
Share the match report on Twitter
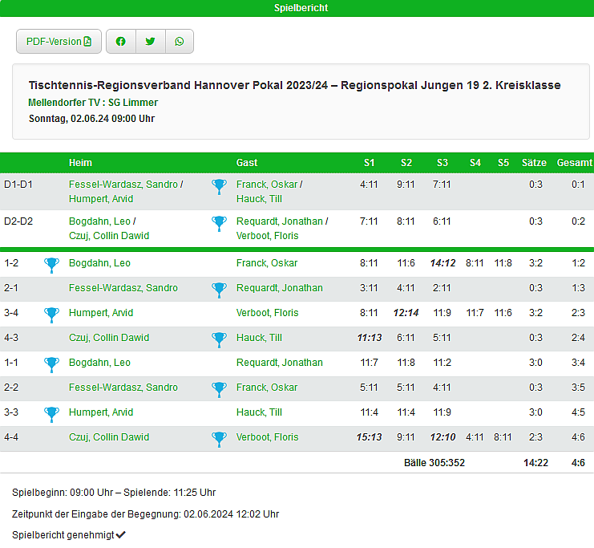(x=150, y=42)
